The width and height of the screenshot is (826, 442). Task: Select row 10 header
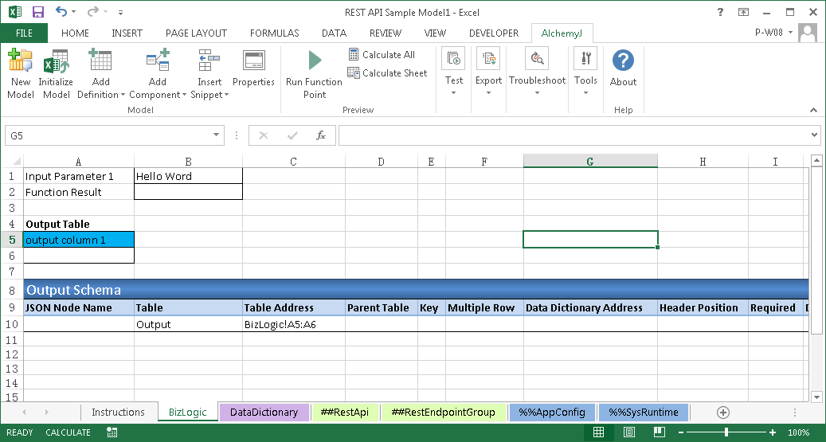[12, 324]
